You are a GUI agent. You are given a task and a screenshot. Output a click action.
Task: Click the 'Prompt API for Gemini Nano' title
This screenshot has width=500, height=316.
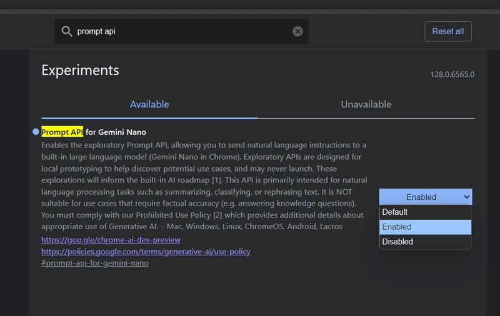[94, 132]
